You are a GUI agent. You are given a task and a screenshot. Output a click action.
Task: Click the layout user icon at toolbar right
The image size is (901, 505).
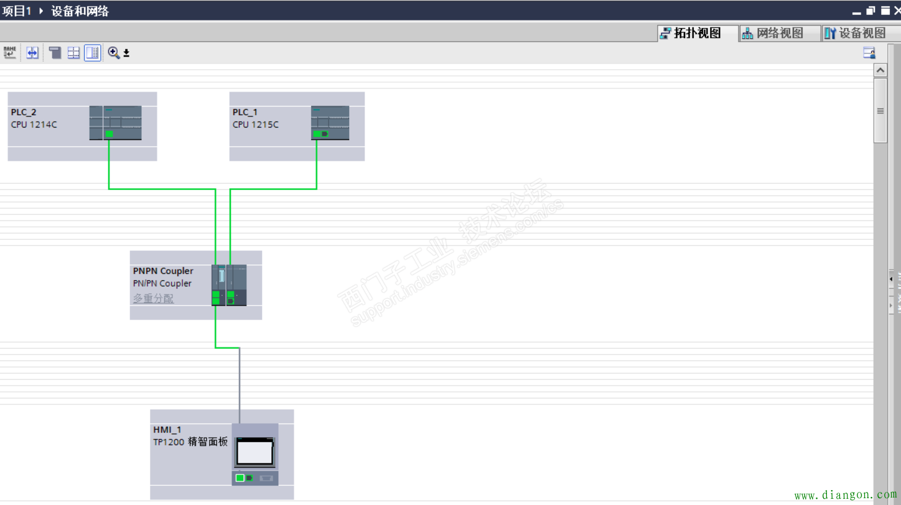(869, 53)
